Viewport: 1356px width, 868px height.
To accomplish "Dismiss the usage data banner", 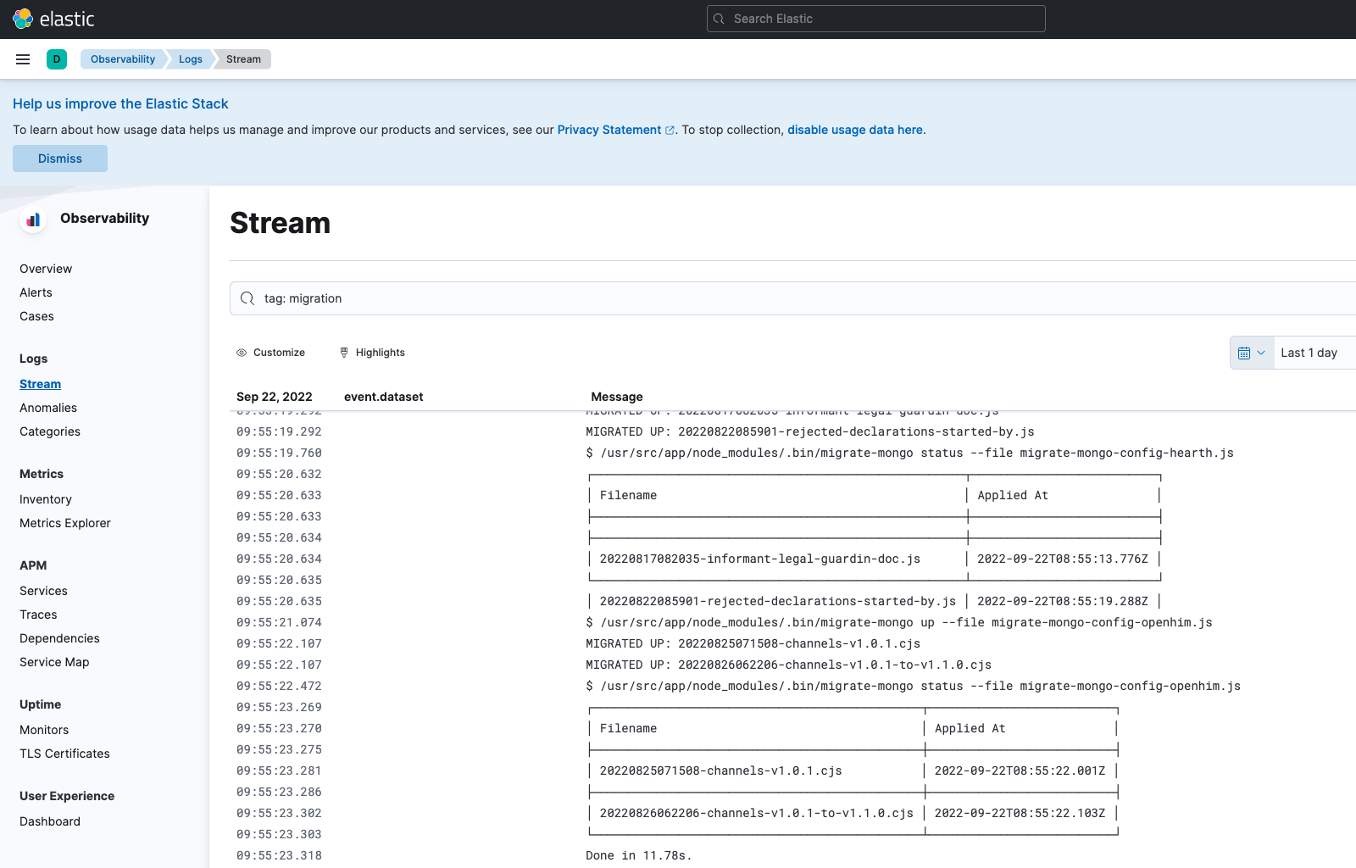I will coord(59,159).
